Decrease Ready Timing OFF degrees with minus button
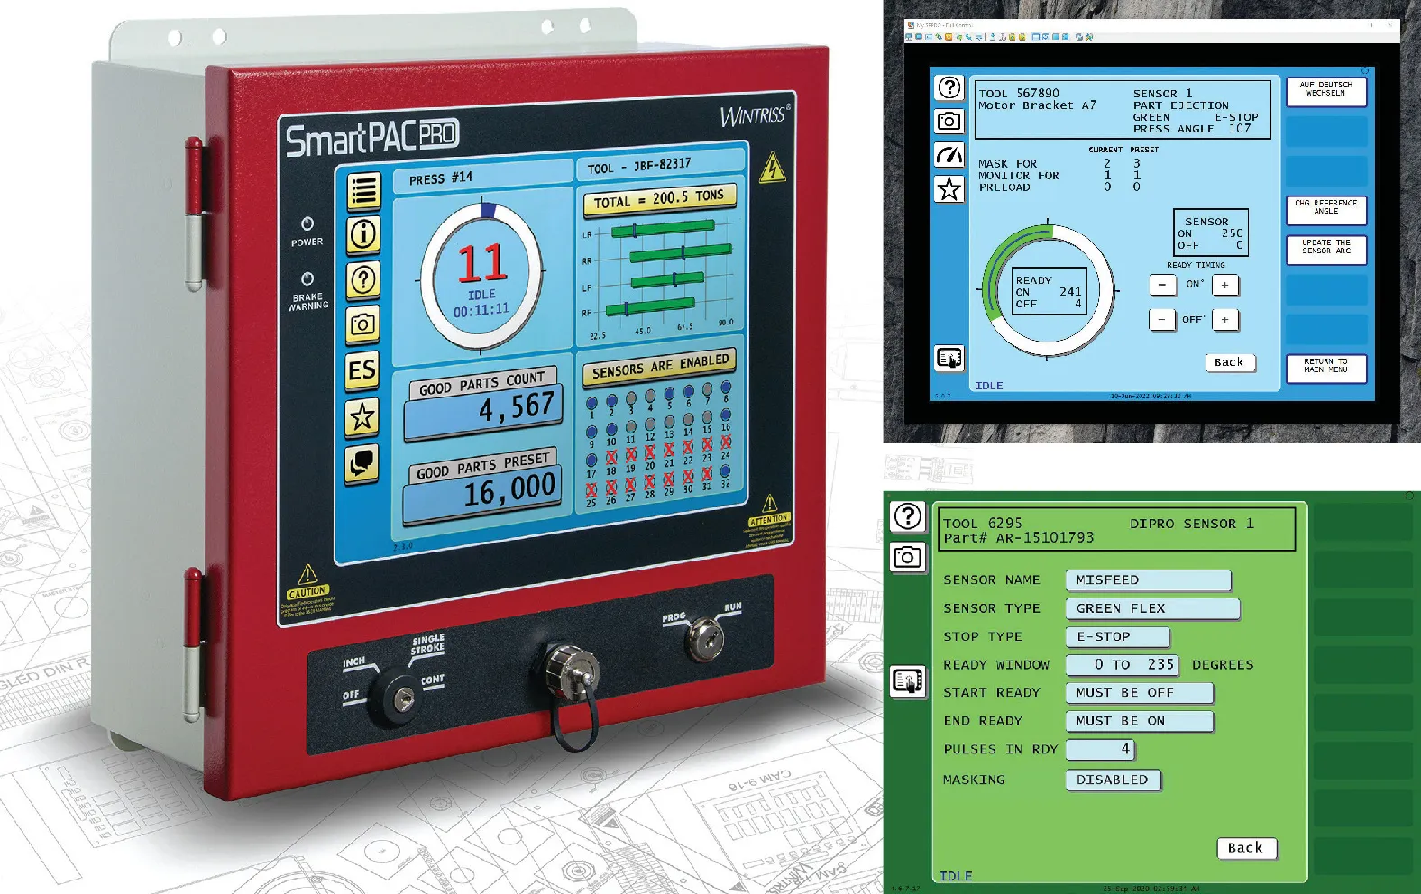Screen dimensions: 1421x894 pos(1161,320)
